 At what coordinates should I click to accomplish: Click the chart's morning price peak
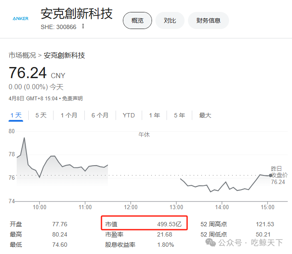click(24, 138)
